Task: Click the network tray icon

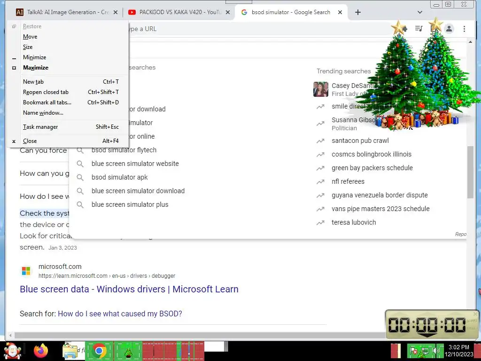Action: pyautogui.click(x=425, y=351)
